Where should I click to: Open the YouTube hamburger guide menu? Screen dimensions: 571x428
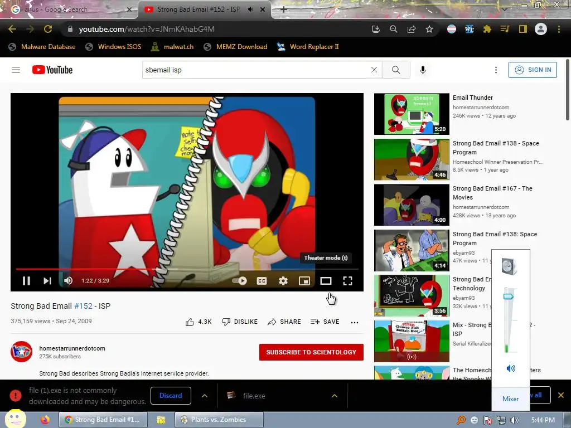coord(16,70)
